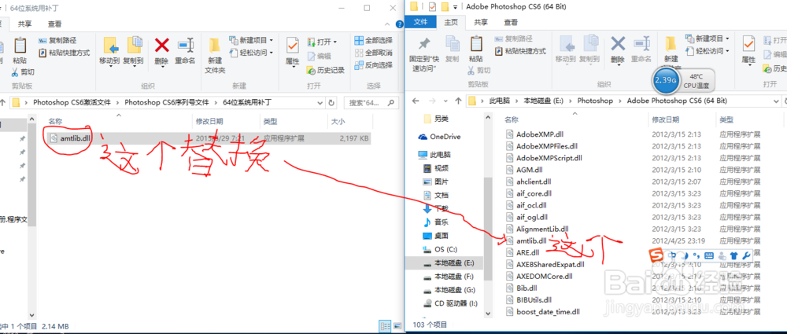Switch to 共享 tab in left window

[x=26, y=24]
